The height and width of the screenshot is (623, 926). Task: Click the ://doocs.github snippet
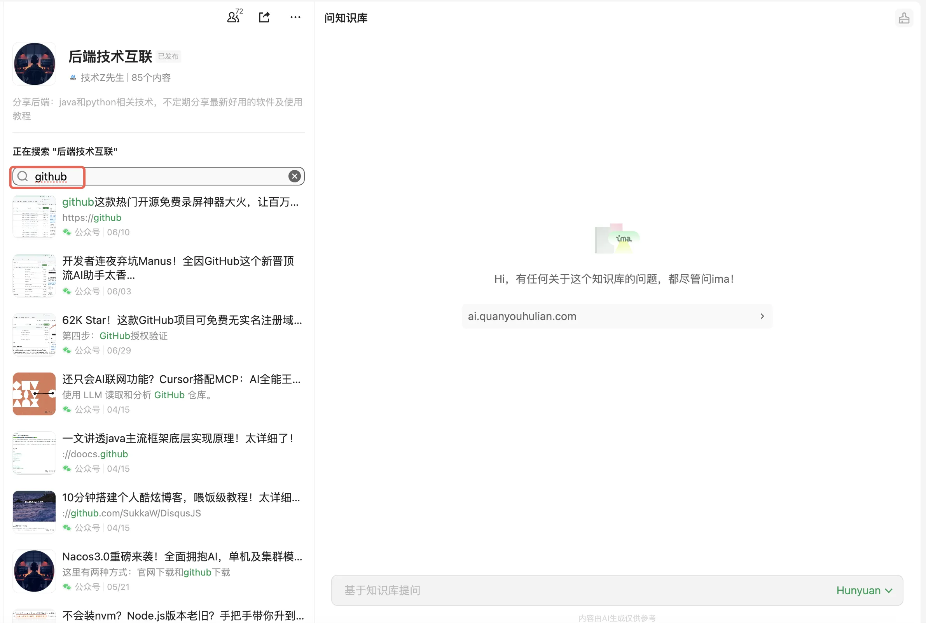coord(95,454)
